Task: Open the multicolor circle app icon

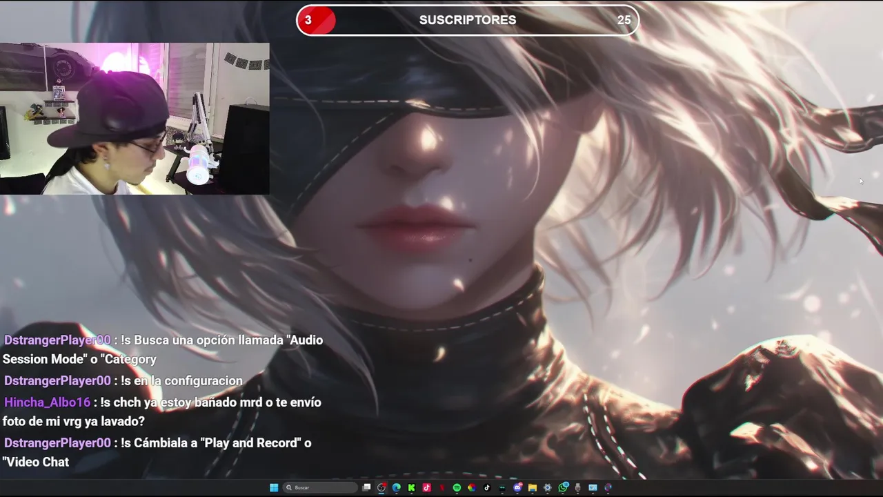Action: tap(472, 487)
